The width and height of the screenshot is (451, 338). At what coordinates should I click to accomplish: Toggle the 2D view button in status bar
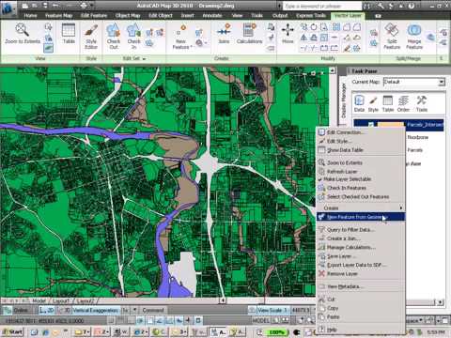click(x=47, y=310)
